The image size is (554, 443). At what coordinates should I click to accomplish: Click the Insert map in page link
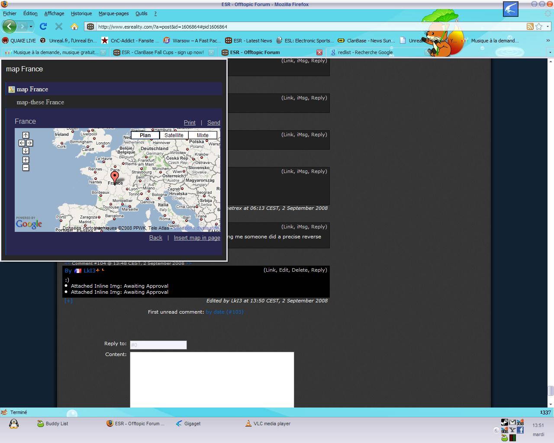point(197,238)
